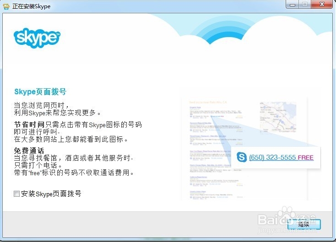
Task: Click the text 带有"free"标识的号码不收取通话费用
Action: pos(74,172)
